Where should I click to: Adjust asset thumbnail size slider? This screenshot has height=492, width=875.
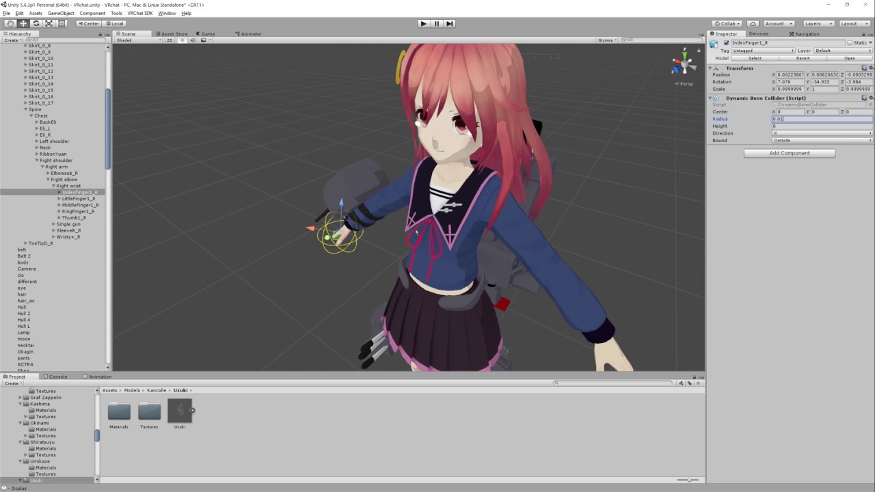(688, 480)
